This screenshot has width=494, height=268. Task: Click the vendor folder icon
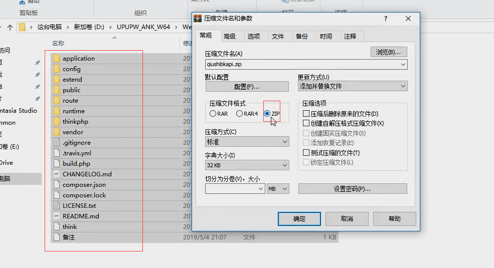(57, 132)
